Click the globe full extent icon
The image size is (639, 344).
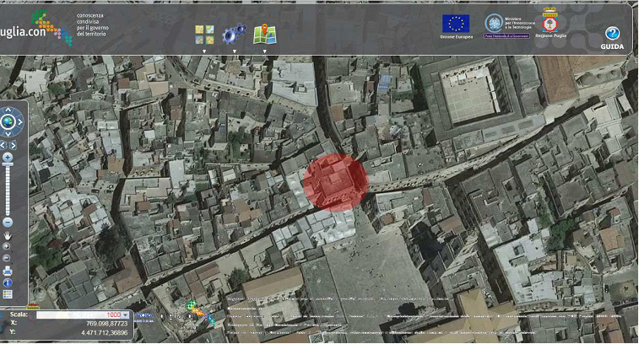[8, 123]
